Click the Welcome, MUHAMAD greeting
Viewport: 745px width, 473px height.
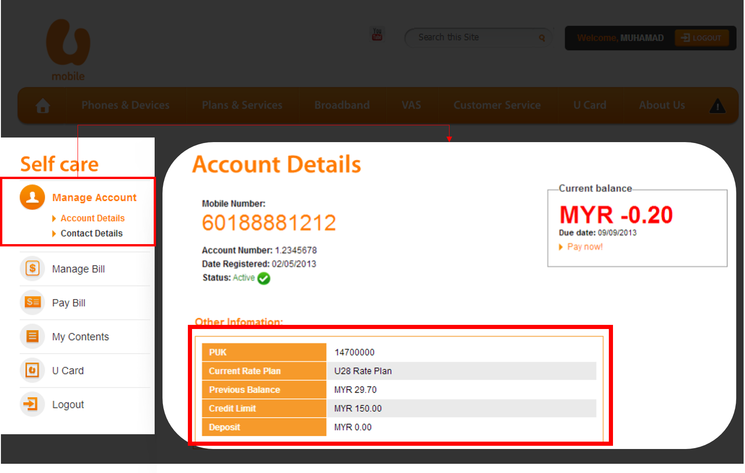click(x=620, y=38)
